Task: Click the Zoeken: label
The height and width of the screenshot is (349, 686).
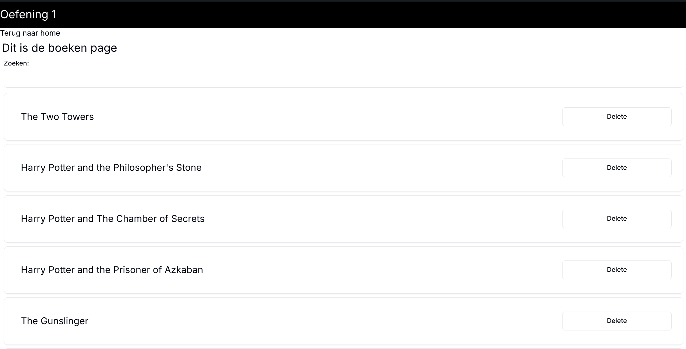Action: [x=16, y=63]
